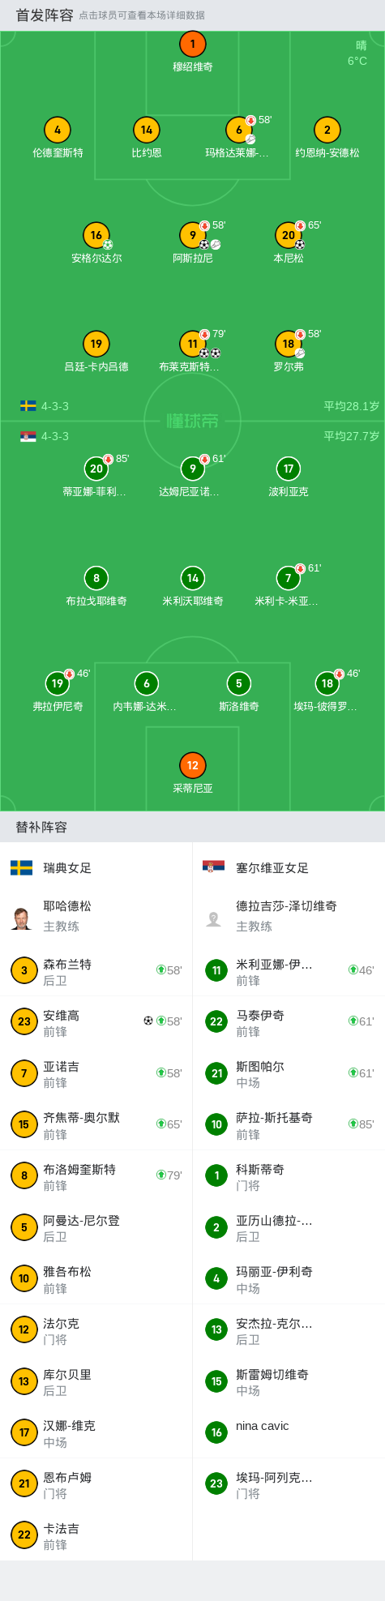Open Sweden substitute 17 汉娜-维克
The height and width of the screenshot is (1601, 385).
point(96,1432)
